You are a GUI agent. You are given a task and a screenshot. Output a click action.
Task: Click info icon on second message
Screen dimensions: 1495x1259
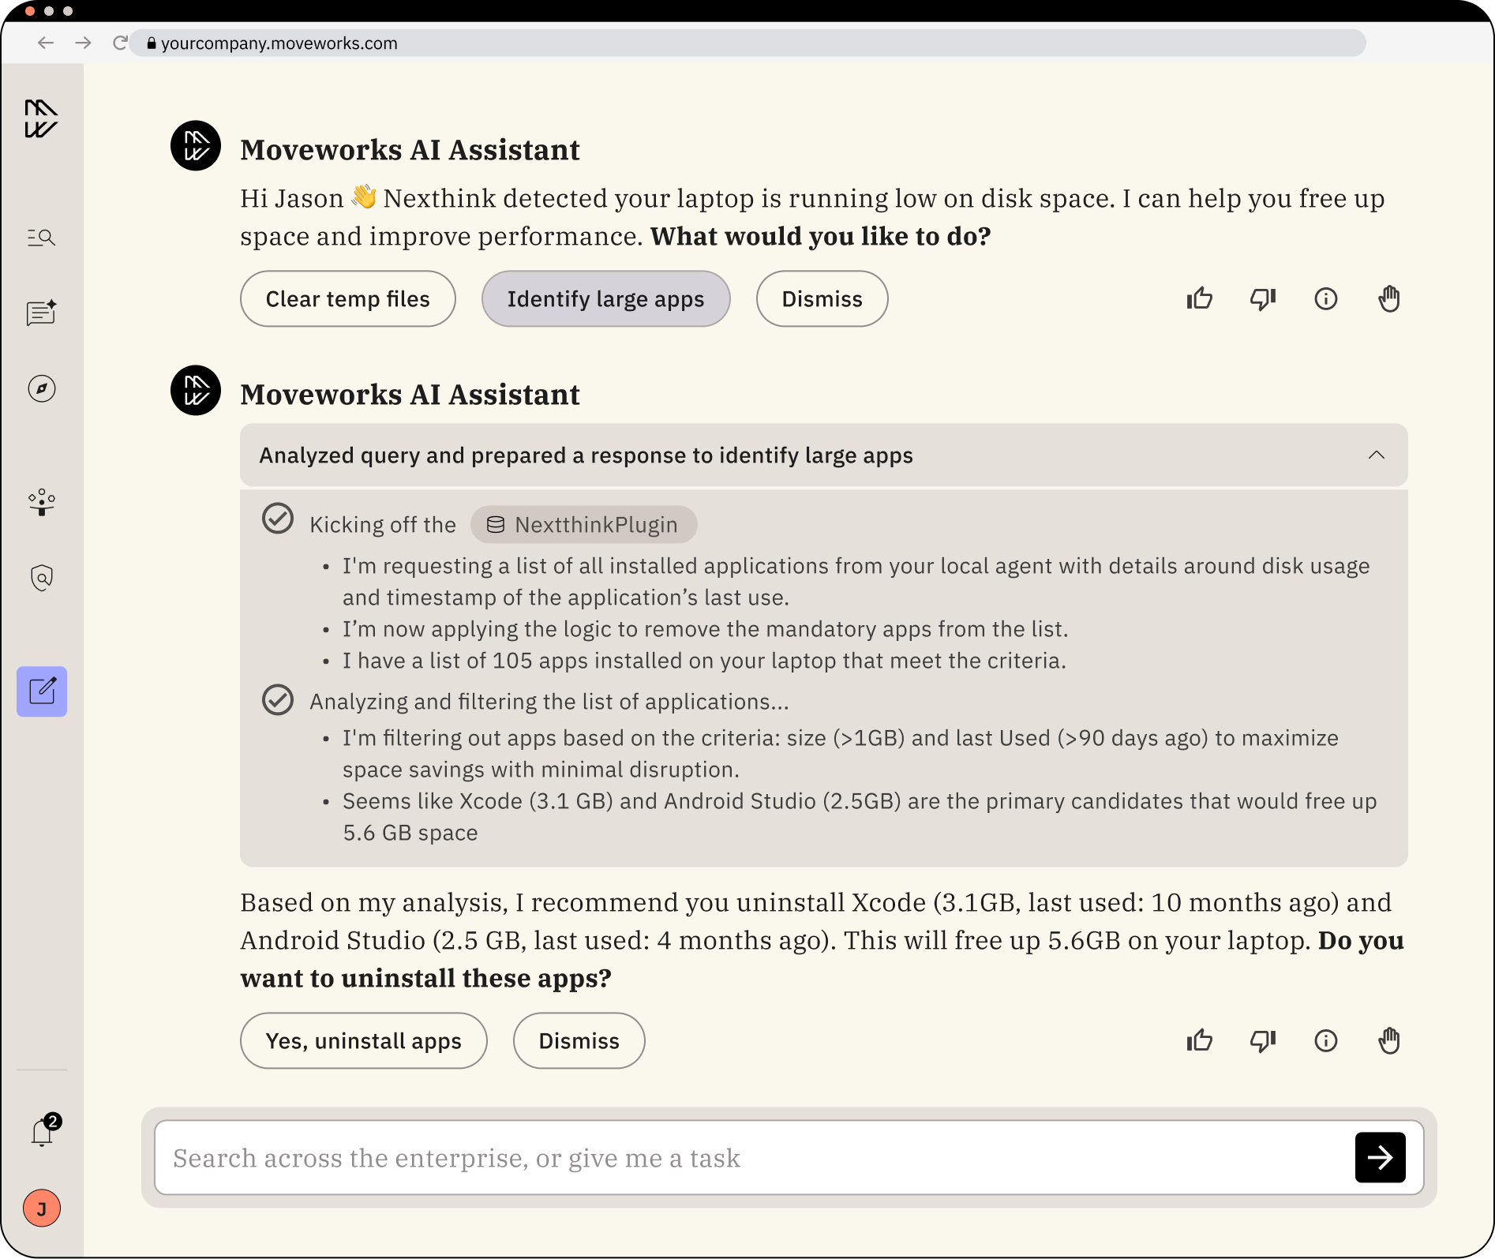tap(1325, 1041)
